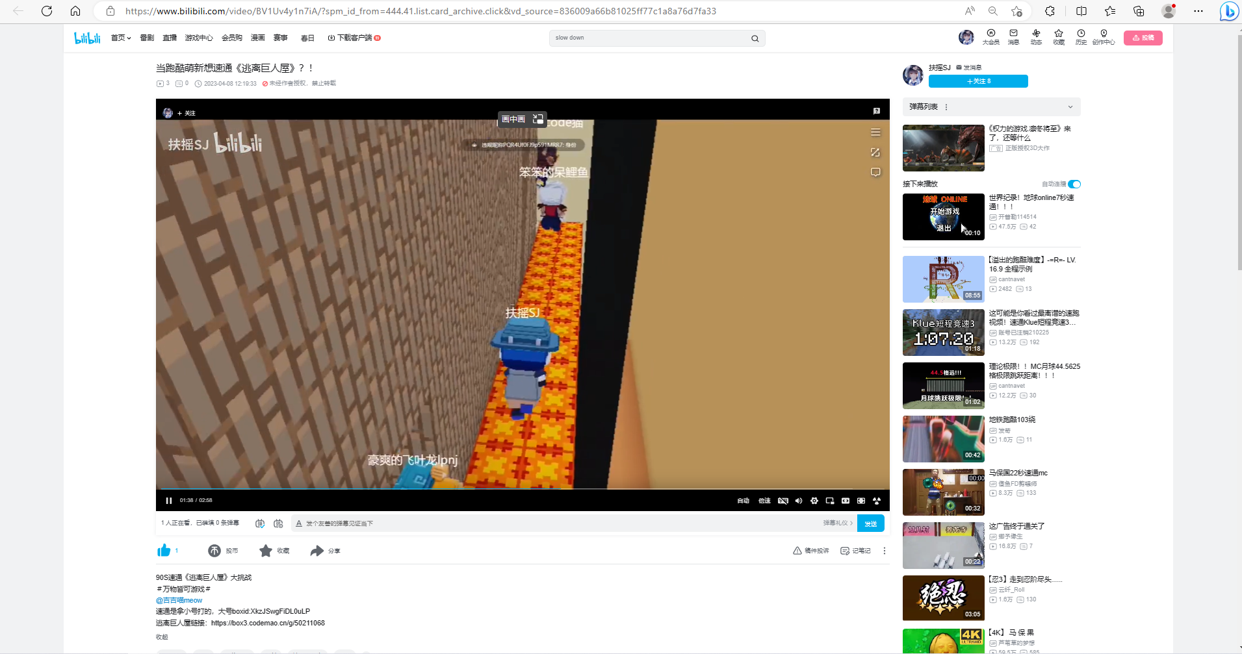Go to 番剧 navigation item
Image resolution: width=1242 pixels, height=654 pixels.
[147, 38]
